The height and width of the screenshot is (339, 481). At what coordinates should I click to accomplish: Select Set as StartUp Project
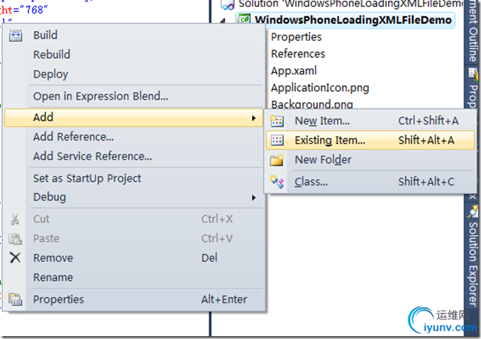[87, 178]
